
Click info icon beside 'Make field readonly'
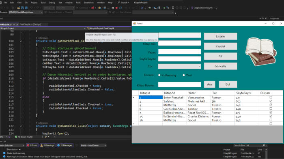tap(4, 153)
